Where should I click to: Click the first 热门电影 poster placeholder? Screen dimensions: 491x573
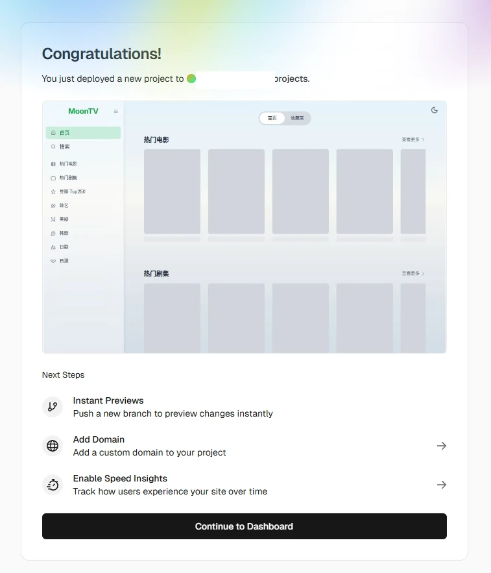point(172,191)
